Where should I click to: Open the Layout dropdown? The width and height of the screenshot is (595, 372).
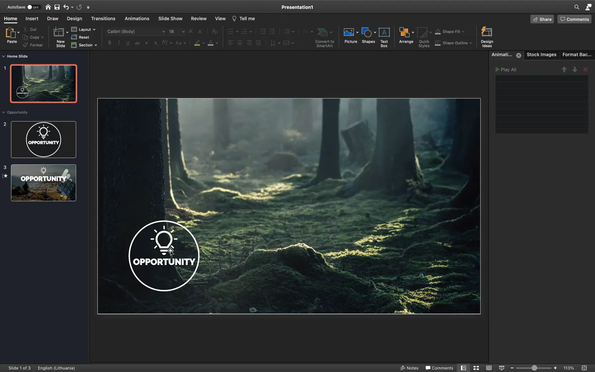tap(83, 29)
